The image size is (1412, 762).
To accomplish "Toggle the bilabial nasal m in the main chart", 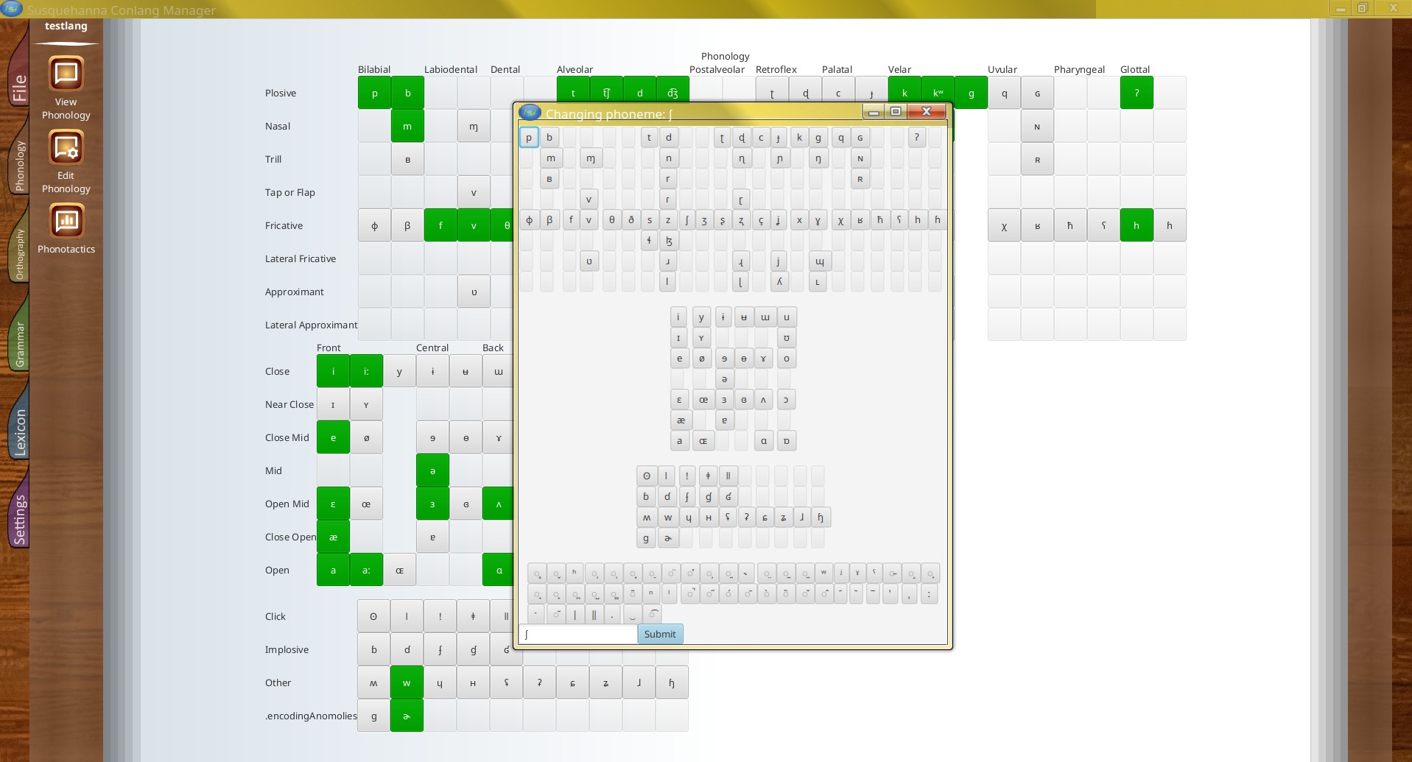I will (407, 127).
